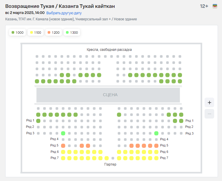Select leftmost yellow seat in left Ряд 6
This screenshot has height=181, width=222.
(63, 152)
